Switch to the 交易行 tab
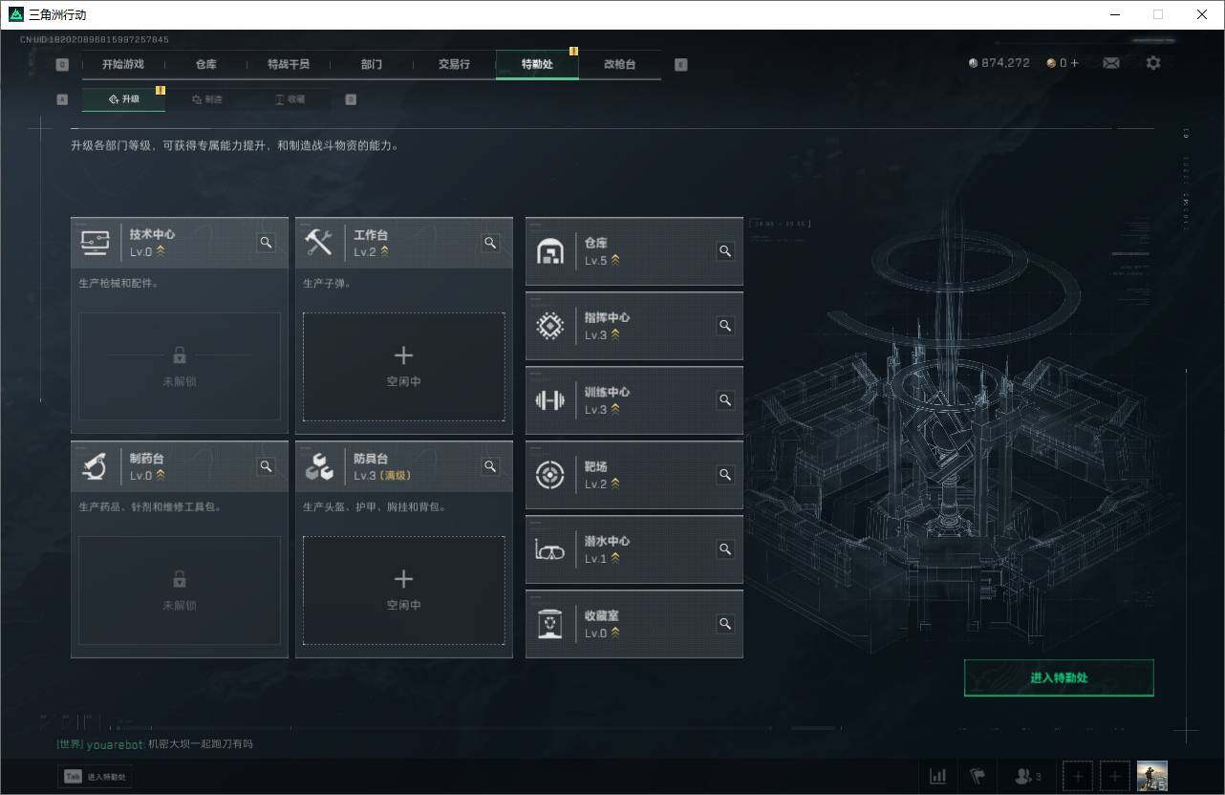The height and width of the screenshot is (795, 1225). (x=454, y=64)
